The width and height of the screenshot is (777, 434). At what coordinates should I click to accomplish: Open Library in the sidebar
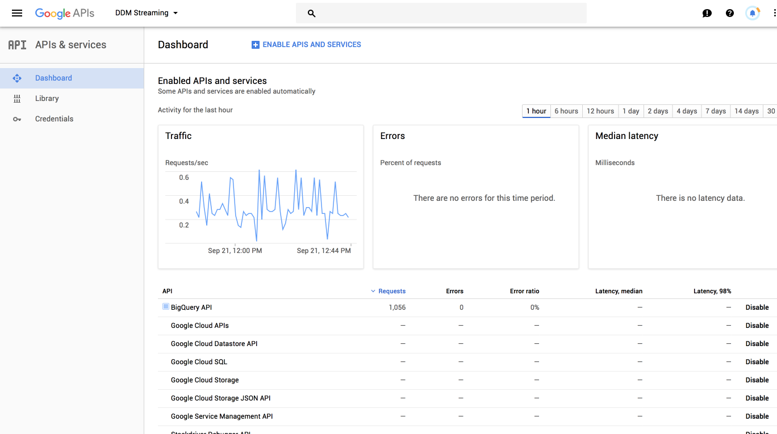coord(72,99)
